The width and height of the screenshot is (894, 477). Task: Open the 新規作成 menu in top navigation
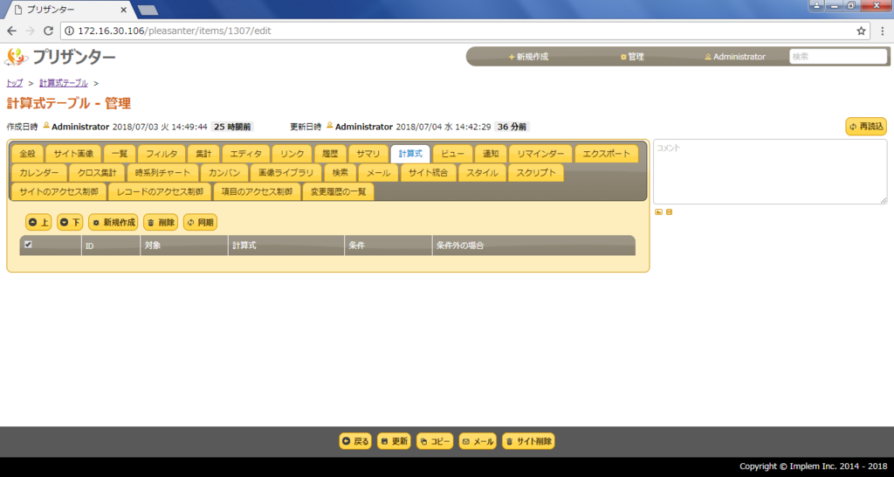[x=528, y=57]
